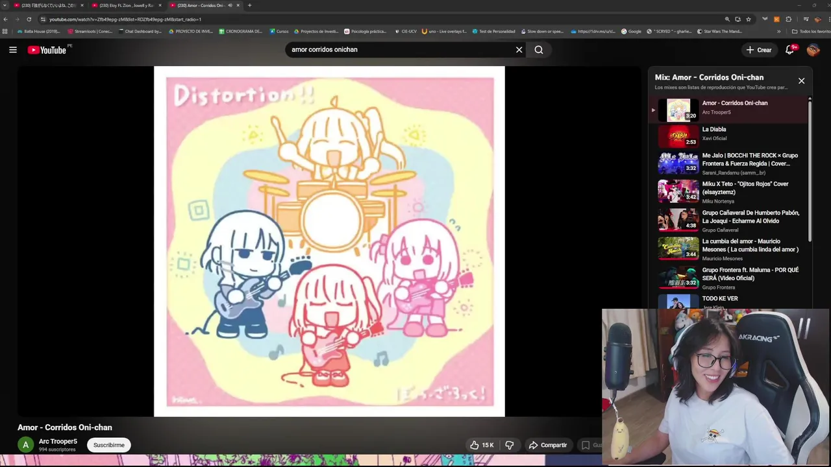The height and width of the screenshot is (467, 831).
Task: Open the browser zoom magnifier icon
Action: [727, 19]
